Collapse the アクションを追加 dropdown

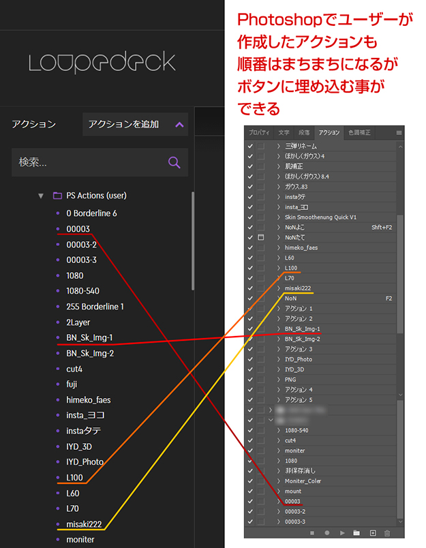click(179, 125)
